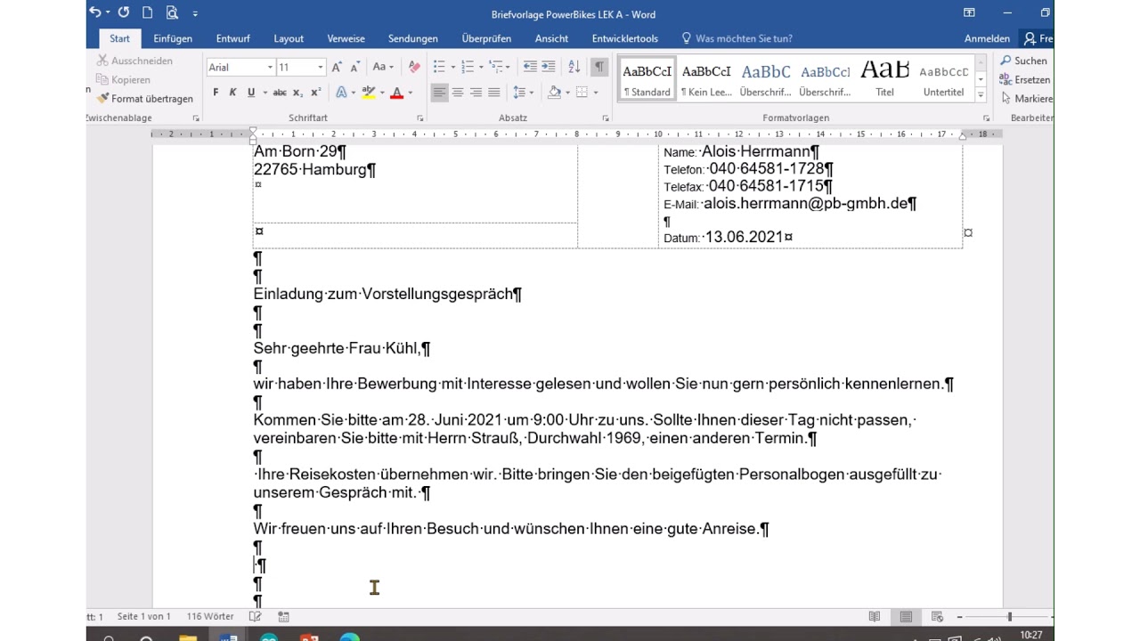
Task: Open change case (Aa) dropdown
Action: (x=383, y=67)
